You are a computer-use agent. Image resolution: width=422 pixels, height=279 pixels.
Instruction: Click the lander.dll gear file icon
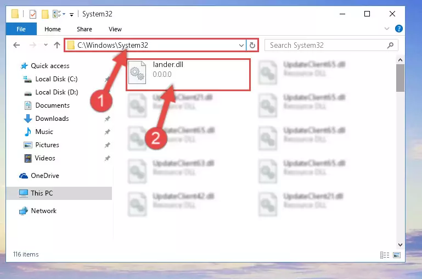coord(137,72)
